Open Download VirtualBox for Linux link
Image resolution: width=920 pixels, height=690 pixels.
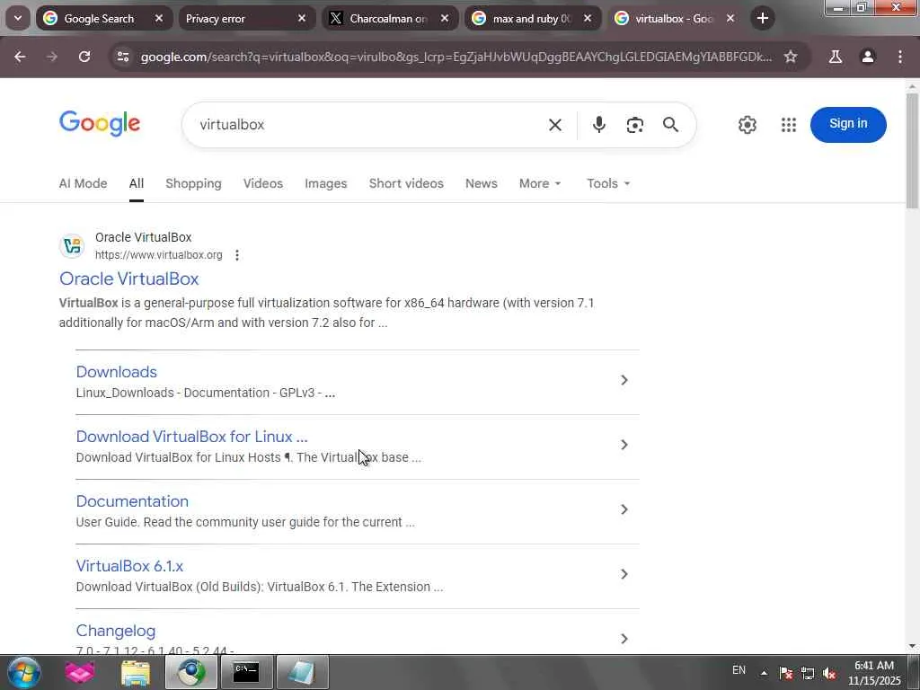[192, 437]
